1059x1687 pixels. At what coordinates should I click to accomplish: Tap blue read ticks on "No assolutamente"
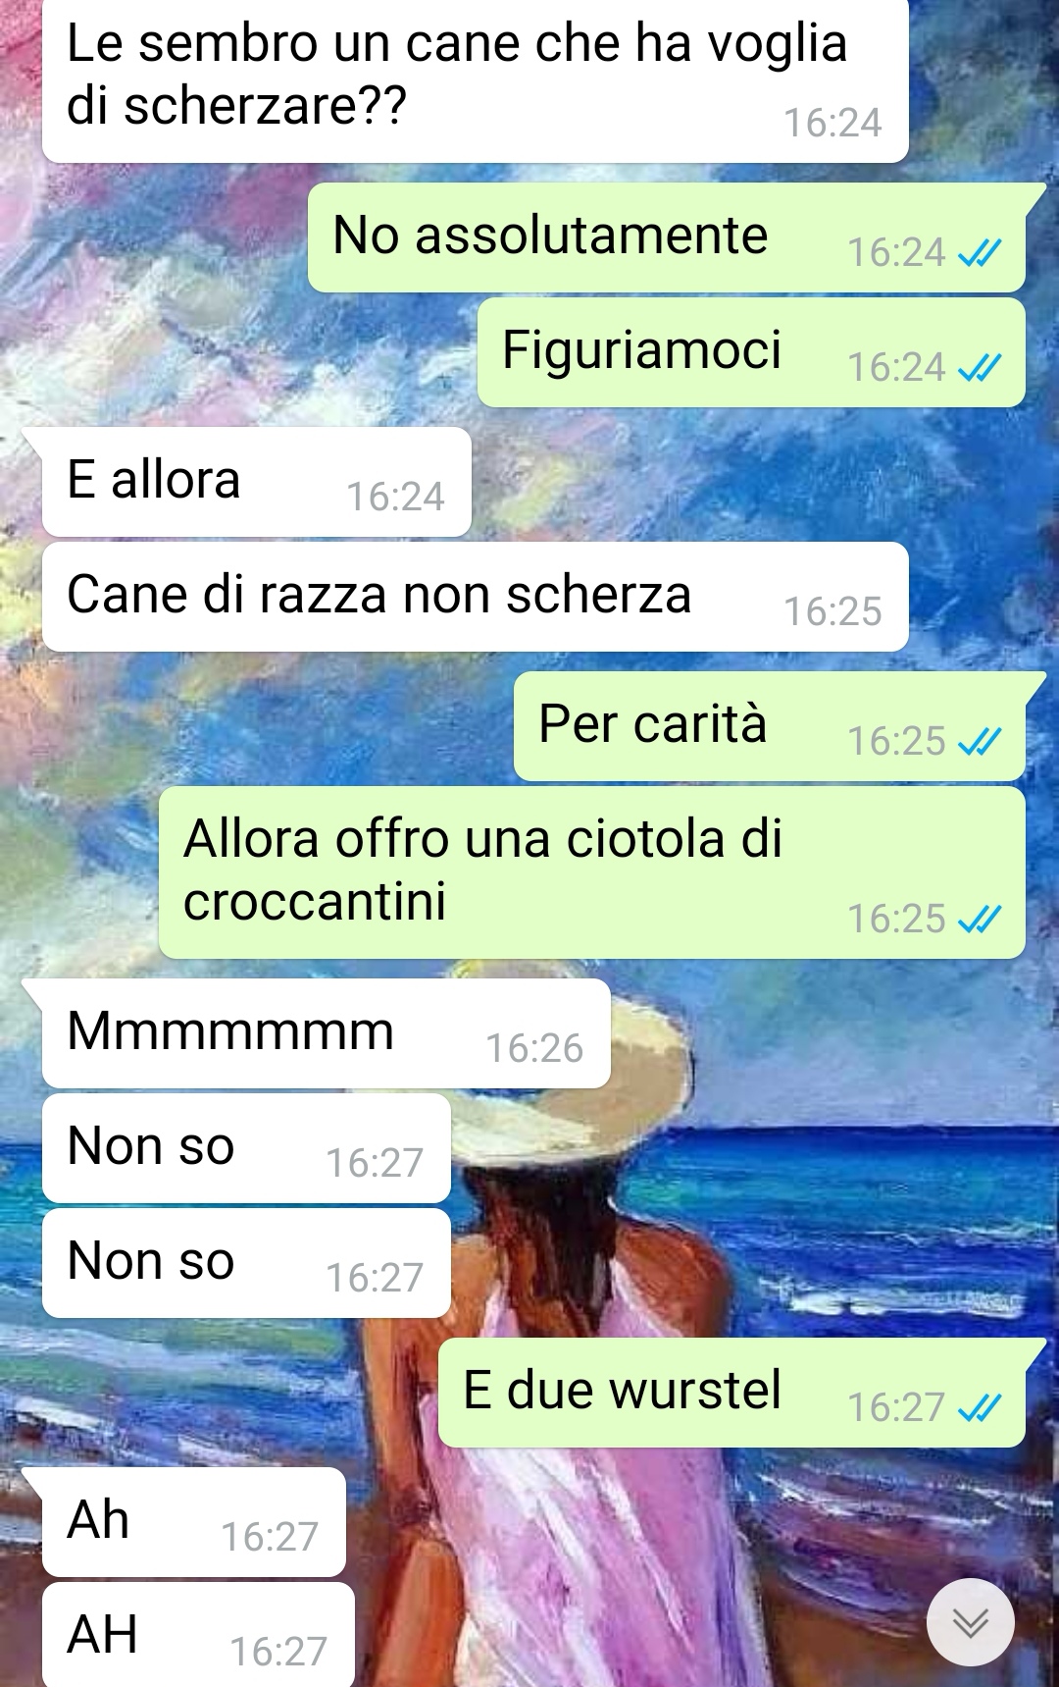[x=979, y=253]
